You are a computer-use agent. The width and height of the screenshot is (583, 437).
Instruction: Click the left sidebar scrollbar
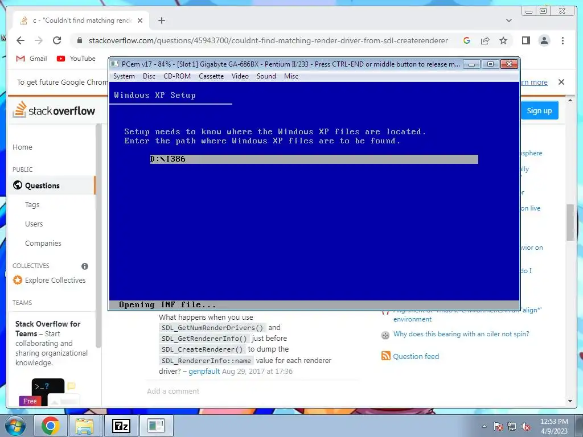pos(98,236)
